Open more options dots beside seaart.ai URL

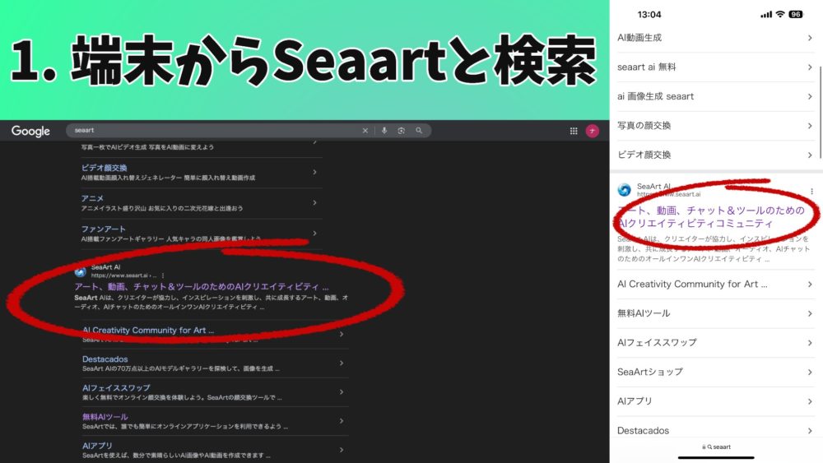[163, 275]
